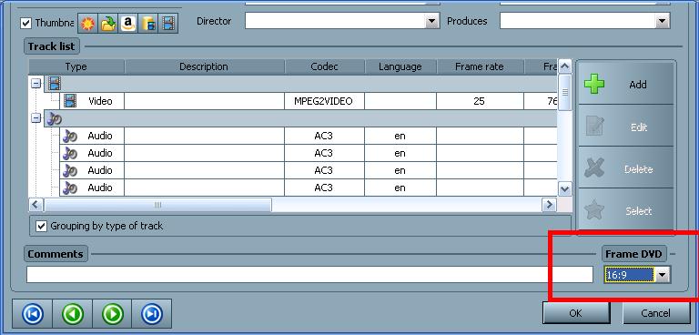
Task: Click the green plus Add button
Action: 626,84
